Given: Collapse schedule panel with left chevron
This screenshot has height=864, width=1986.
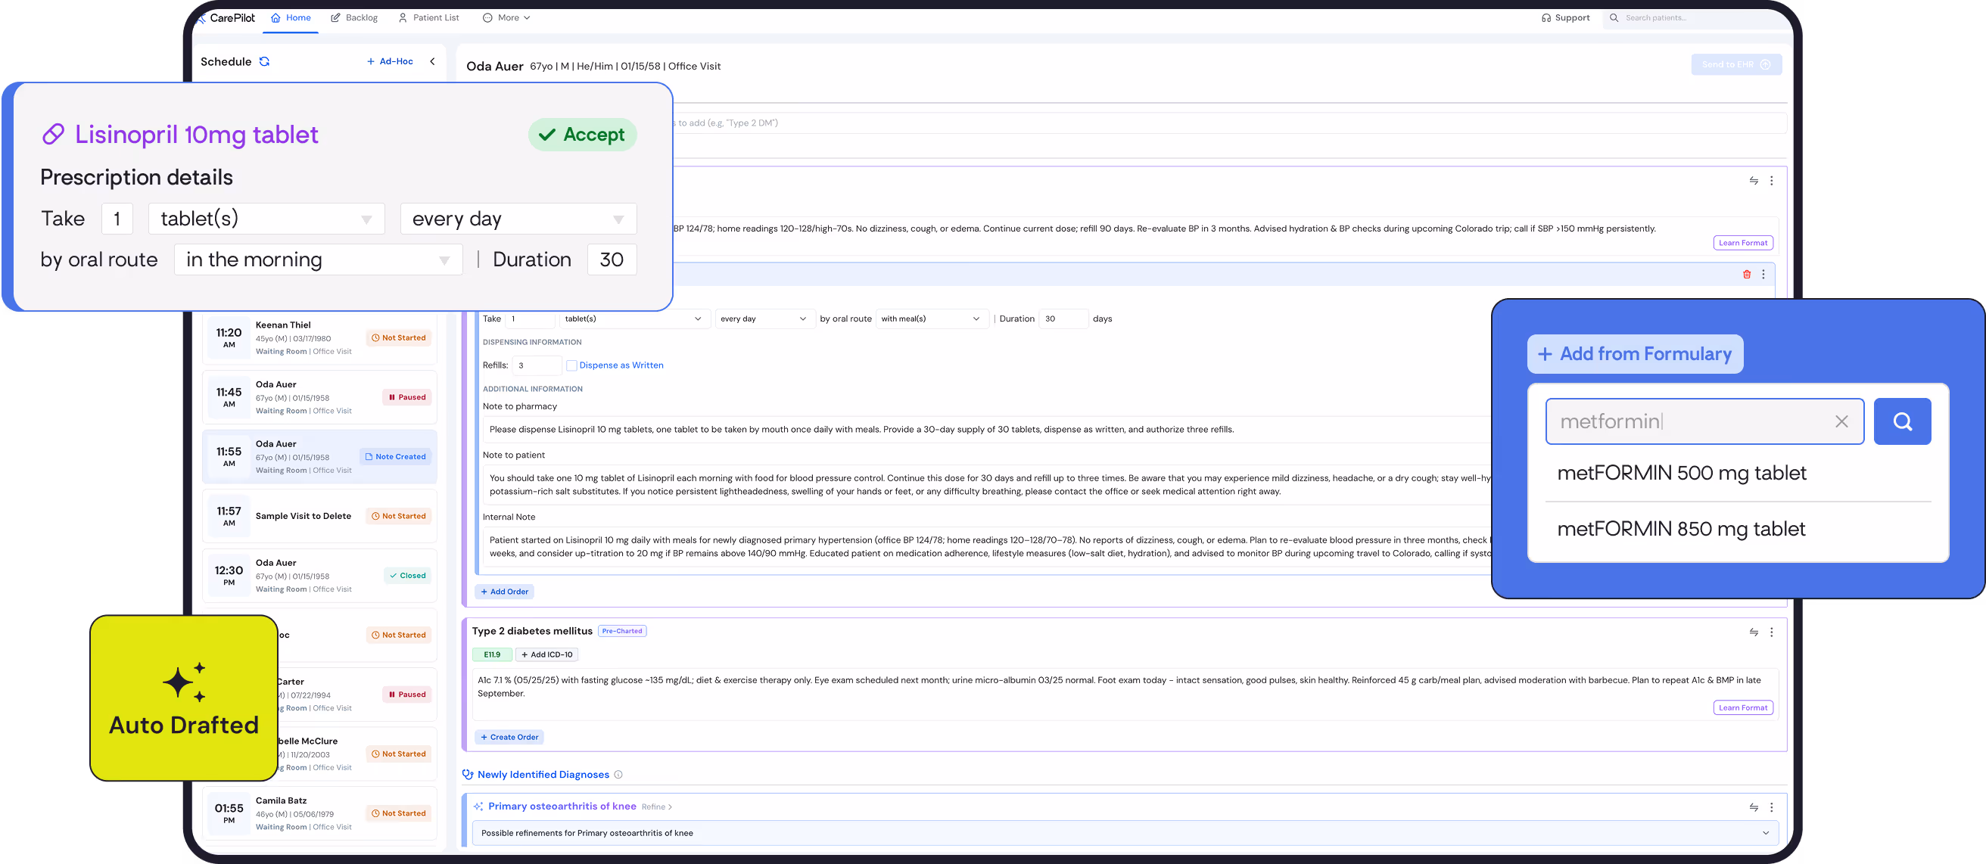Looking at the screenshot, I should (x=432, y=61).
